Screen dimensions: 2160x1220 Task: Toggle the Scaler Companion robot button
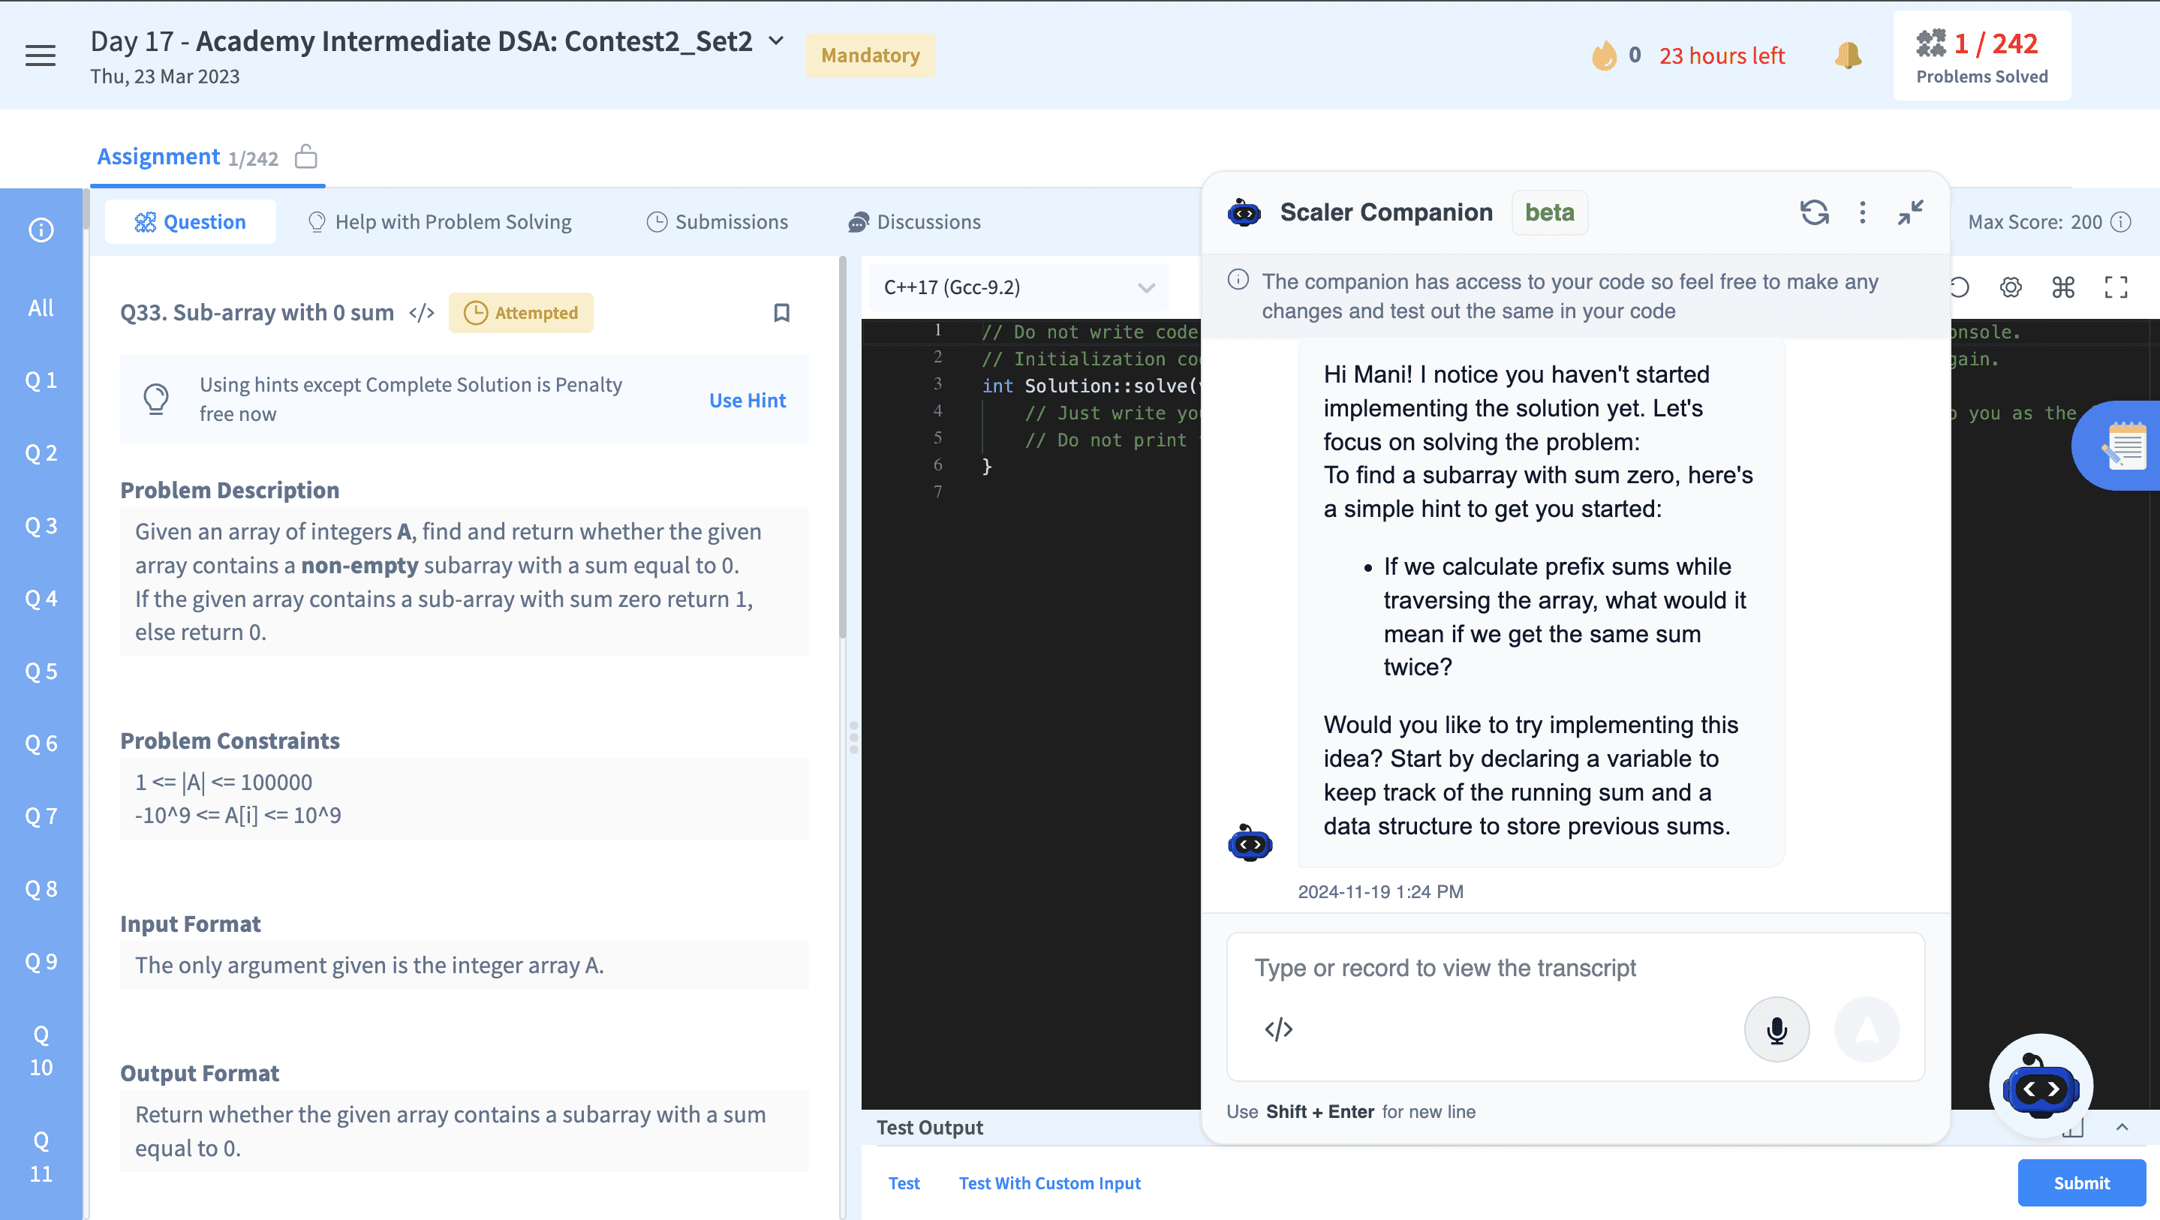click(x=2039, y=1087)
